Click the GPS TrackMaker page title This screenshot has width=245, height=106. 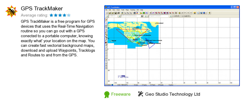(42, 9)
